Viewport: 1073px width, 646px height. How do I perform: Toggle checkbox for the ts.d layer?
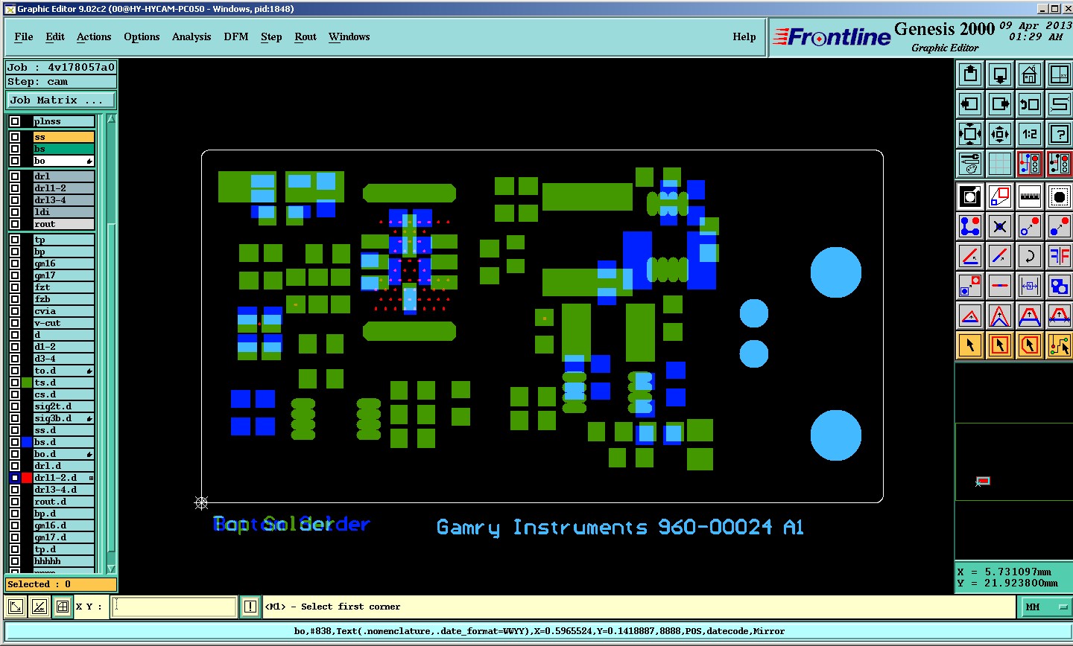click(15, 383)
